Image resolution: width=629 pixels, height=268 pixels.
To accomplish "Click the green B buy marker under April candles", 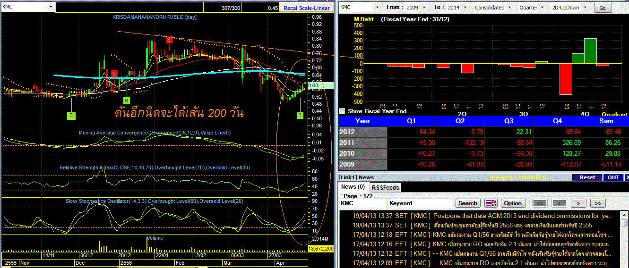I will point(300,115).
